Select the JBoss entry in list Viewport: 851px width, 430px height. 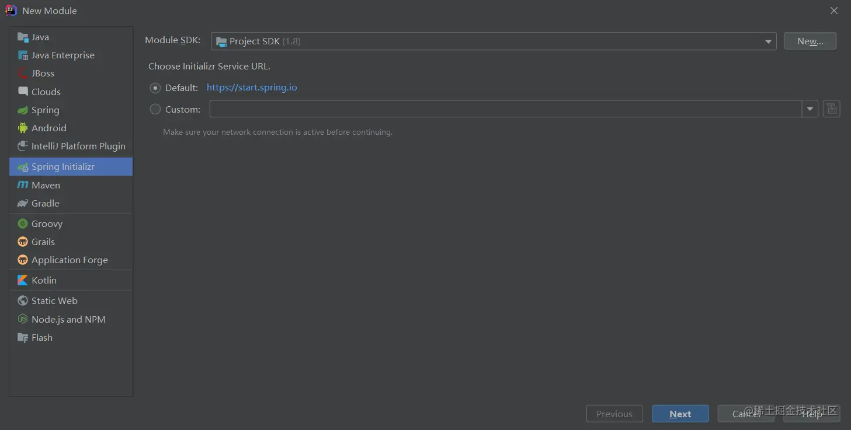[71, 74]
